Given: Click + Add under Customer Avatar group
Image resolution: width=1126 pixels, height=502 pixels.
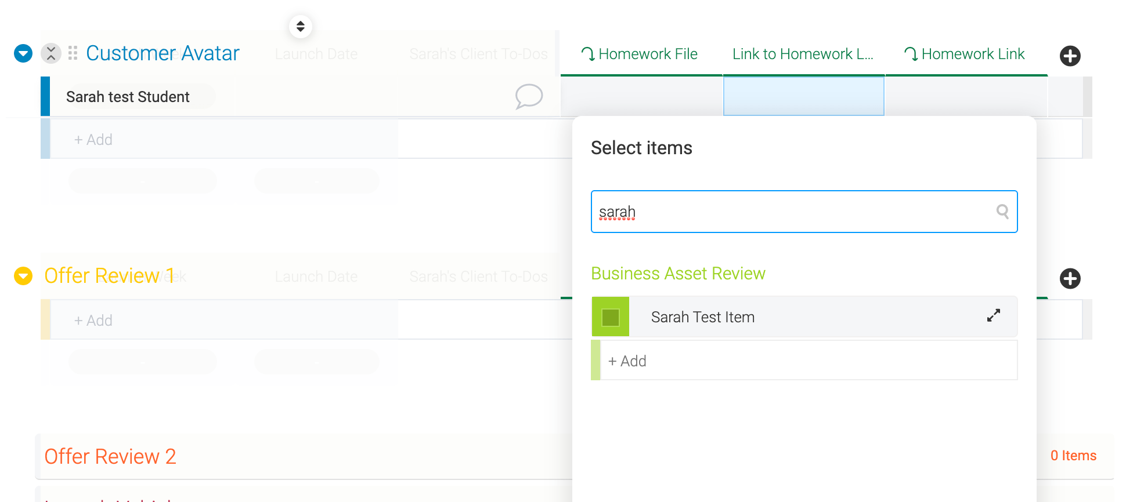Looking at the screenshot, I should pyautogui.click(x=93, y=140).
